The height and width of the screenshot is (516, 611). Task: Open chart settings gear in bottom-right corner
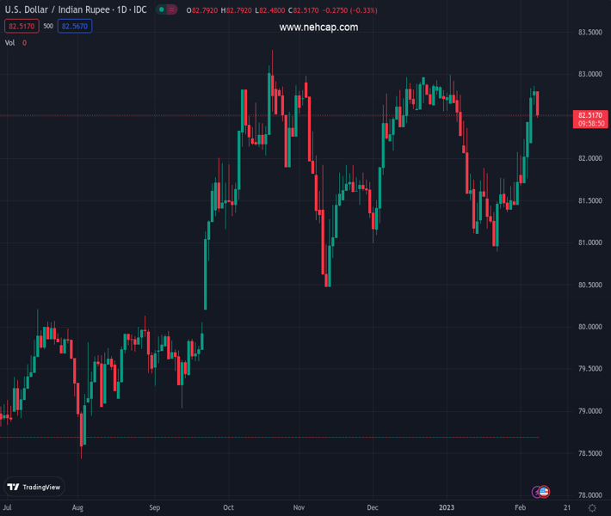[592, 508]
